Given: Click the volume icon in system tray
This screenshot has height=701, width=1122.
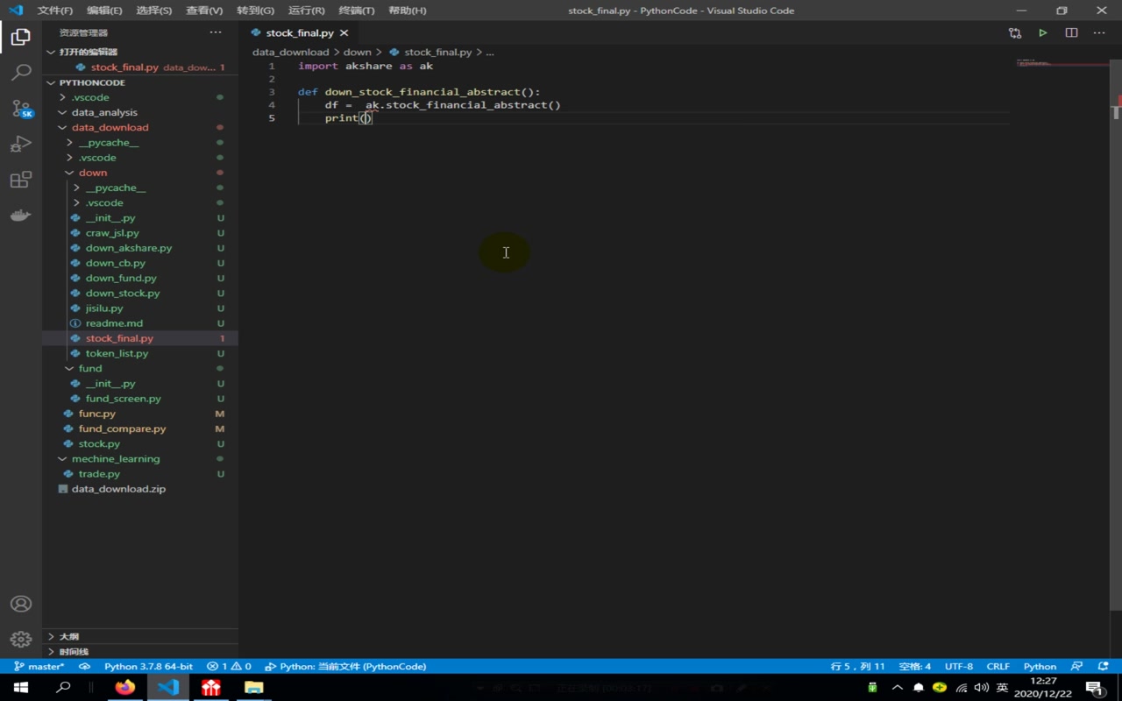Looking at the screenshot, I should pyautogui.click(x=982, y=688).
